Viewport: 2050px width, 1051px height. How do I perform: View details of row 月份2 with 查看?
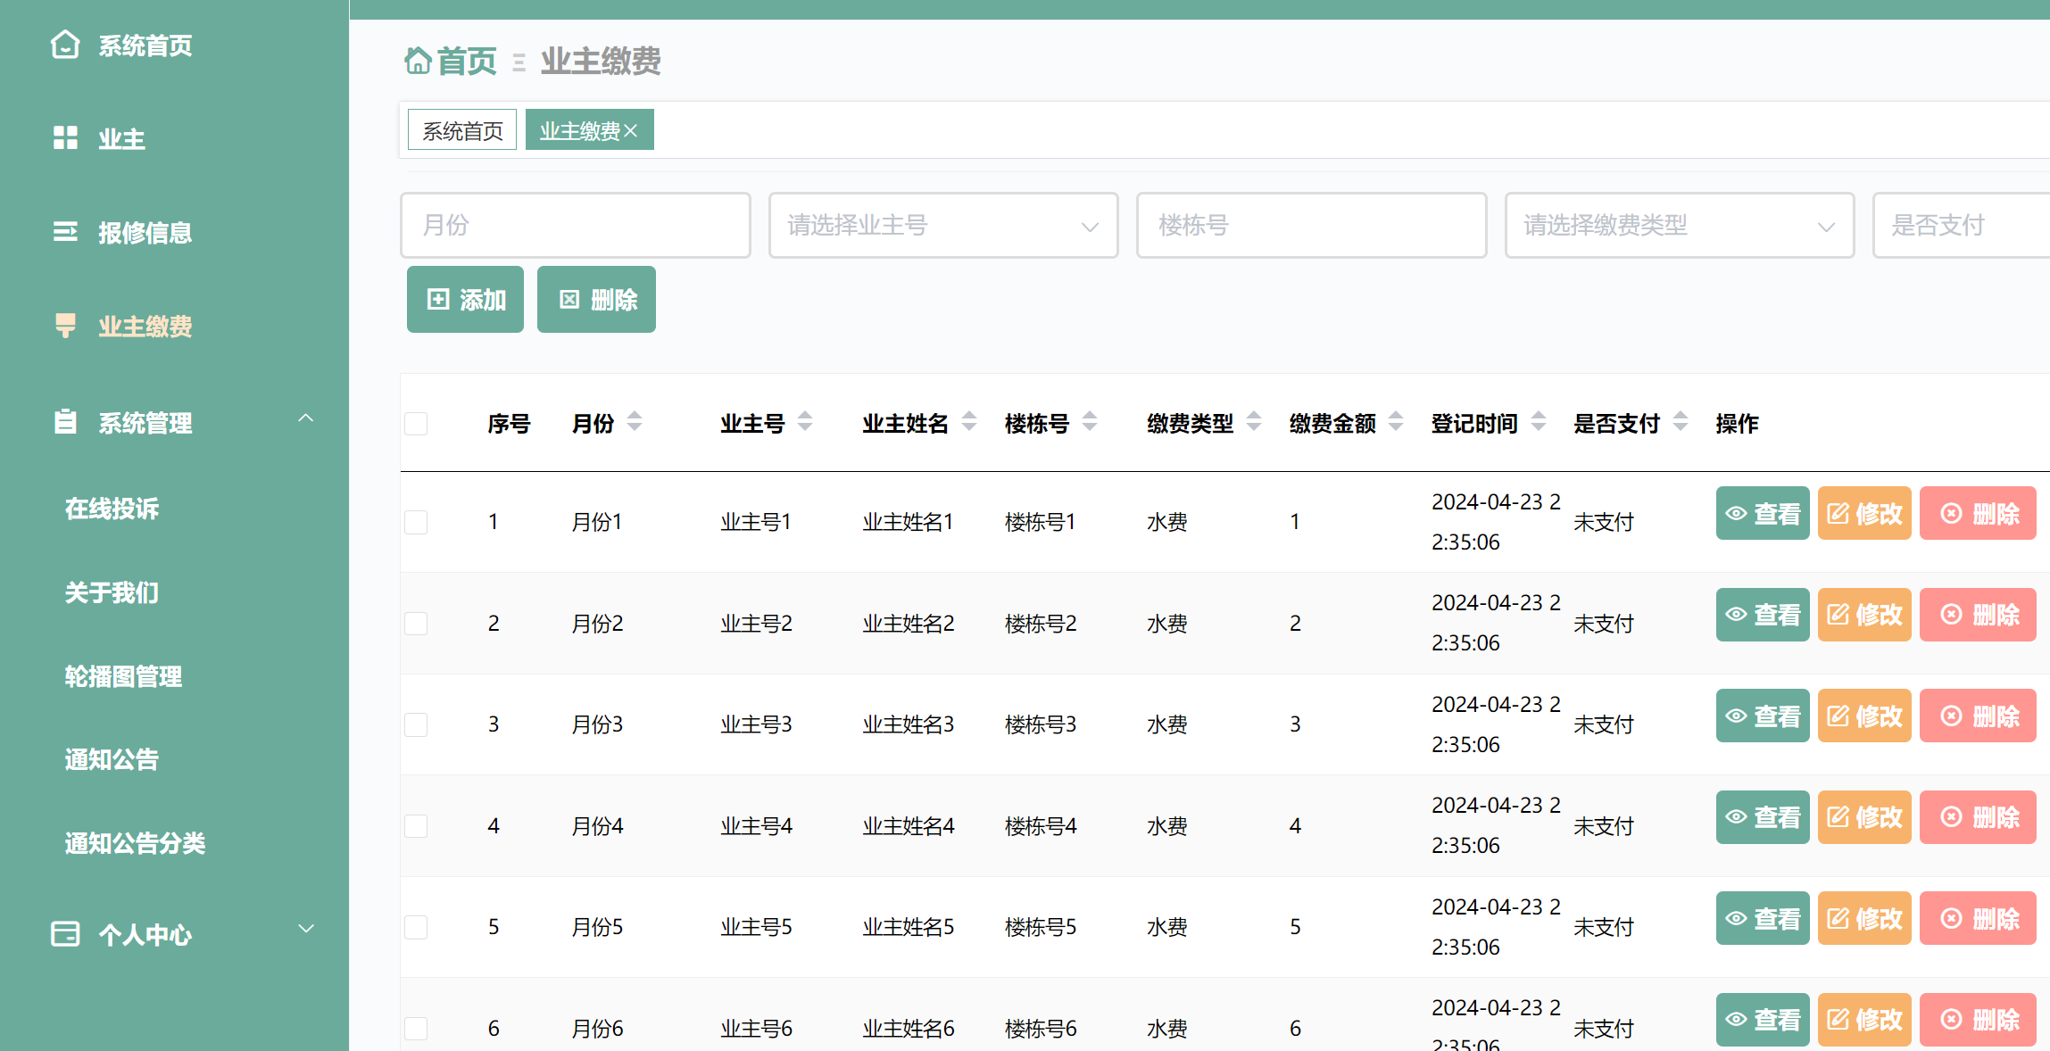(1763, 615)
